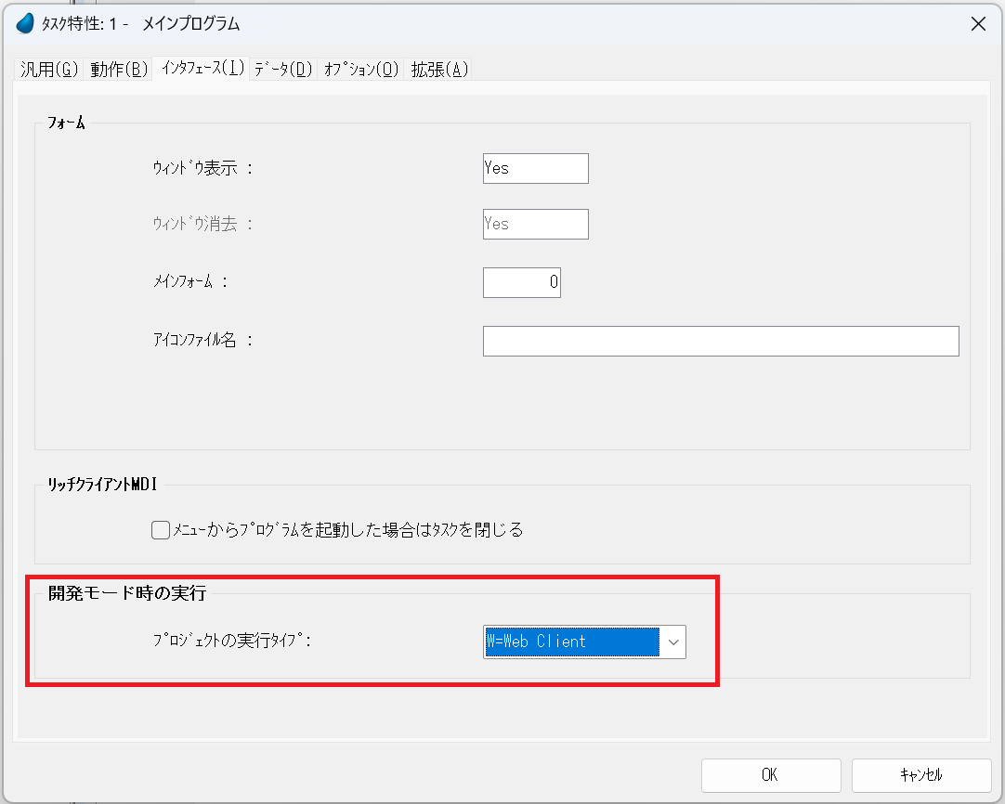Close the タスク特性 dialog window

978,24
